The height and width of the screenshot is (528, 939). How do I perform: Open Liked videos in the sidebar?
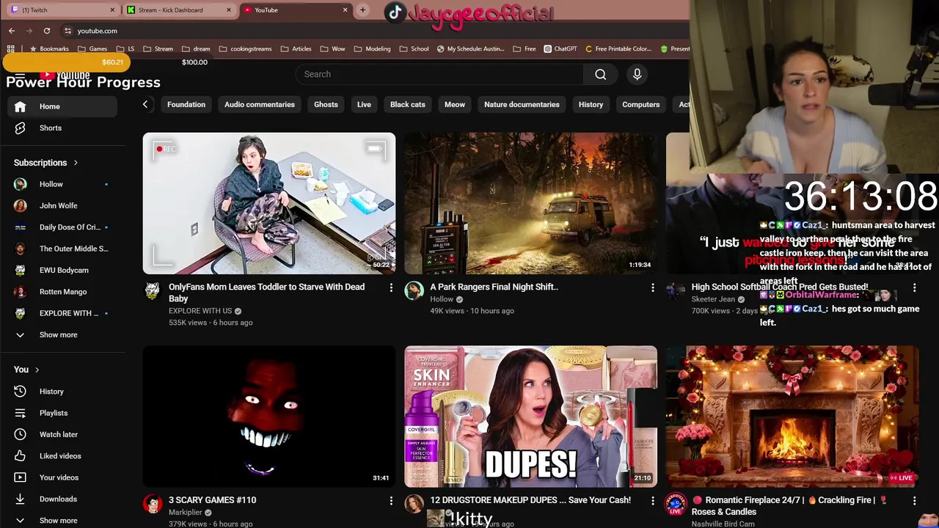(62, 456)
